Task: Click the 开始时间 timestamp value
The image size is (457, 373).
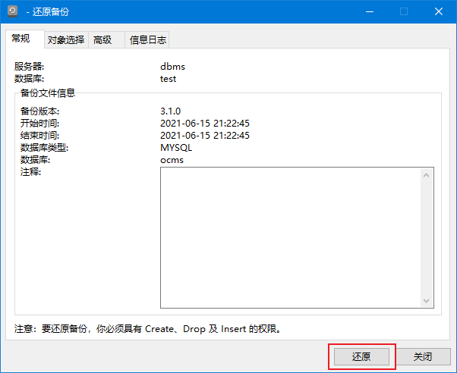Action: point(205,124)
